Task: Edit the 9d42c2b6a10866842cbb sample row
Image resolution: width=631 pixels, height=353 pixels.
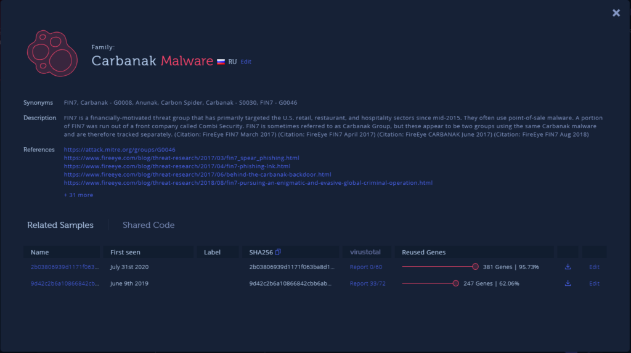Action: tap(594, 283)
